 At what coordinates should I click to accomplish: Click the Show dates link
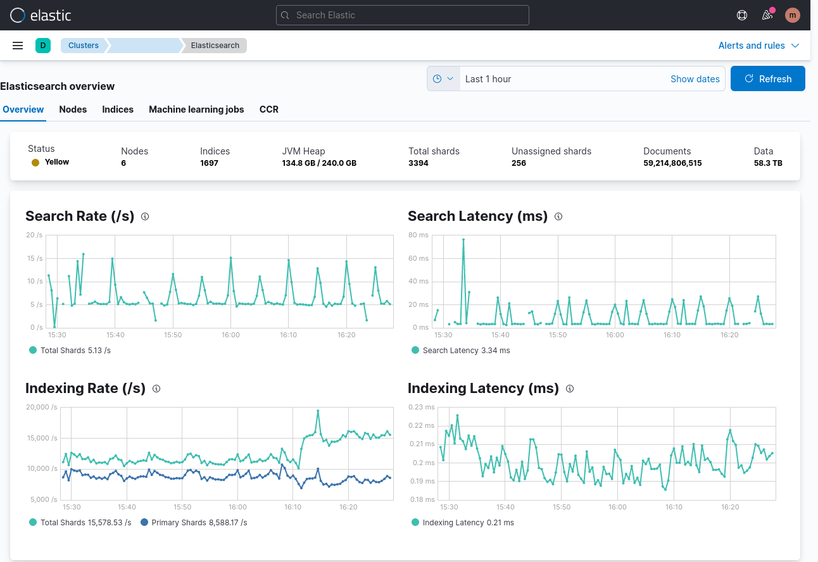(x=695, y=79)
